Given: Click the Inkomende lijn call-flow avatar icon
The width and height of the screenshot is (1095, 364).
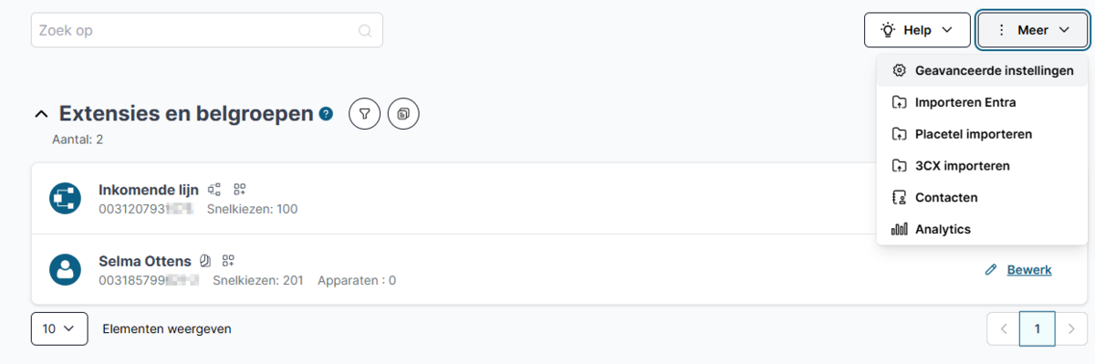Looking at the screenshot, I should point(65,198).
